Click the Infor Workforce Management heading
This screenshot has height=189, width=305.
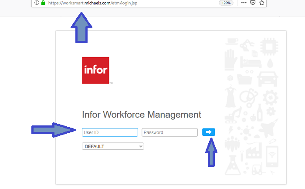point(142,115)
